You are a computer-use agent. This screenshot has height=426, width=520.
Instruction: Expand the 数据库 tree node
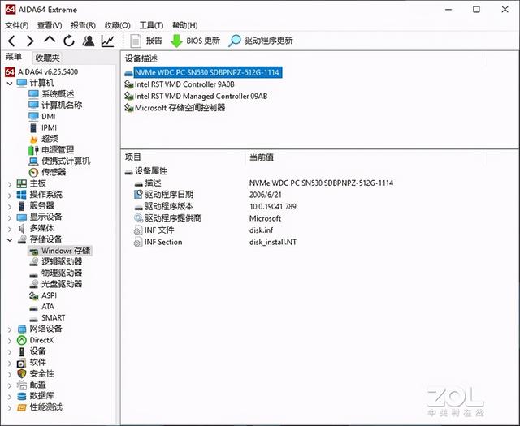tap(10, 397)
